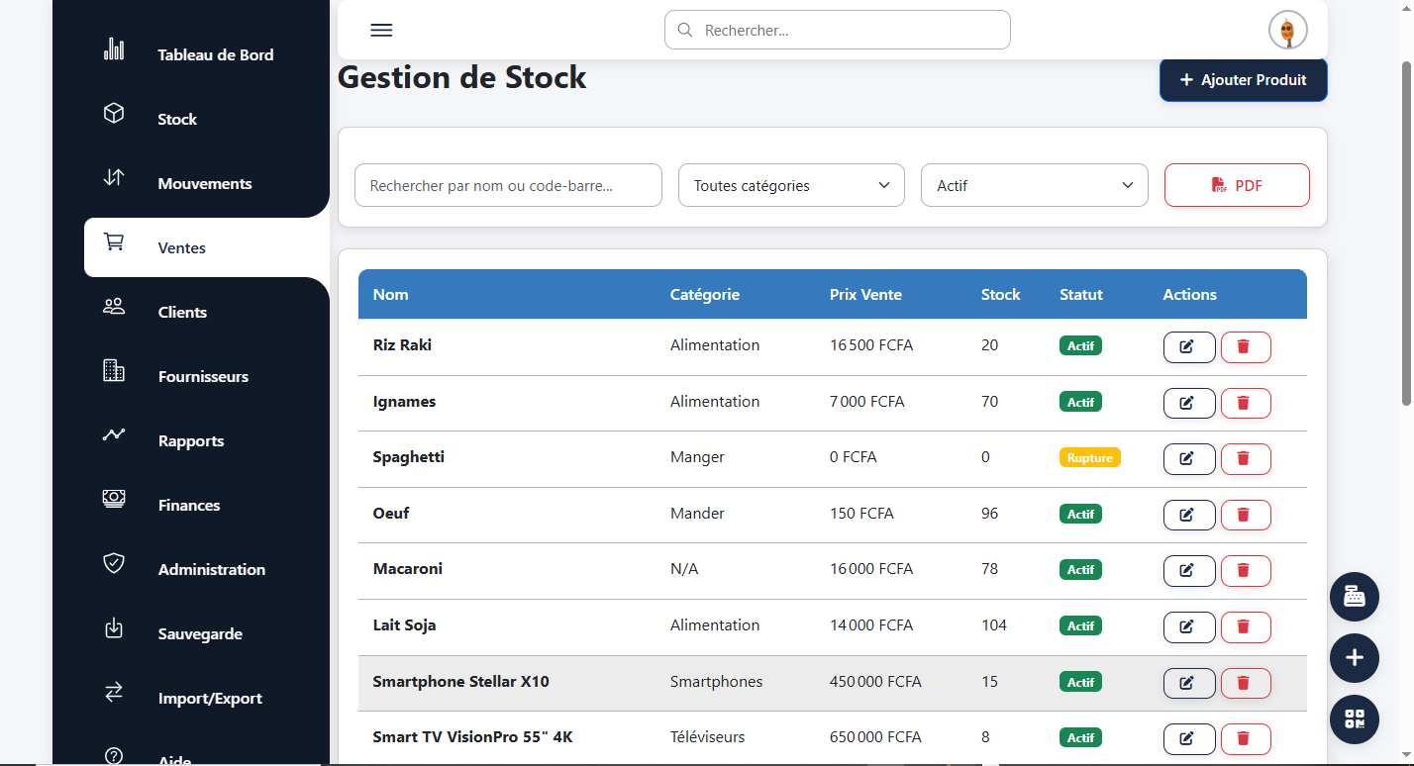Click the Catégorie column header
1414x766 pixels.
coord(705,294)
